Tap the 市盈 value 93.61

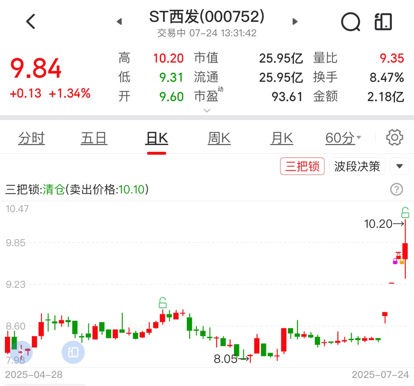[x=287, y=97]
